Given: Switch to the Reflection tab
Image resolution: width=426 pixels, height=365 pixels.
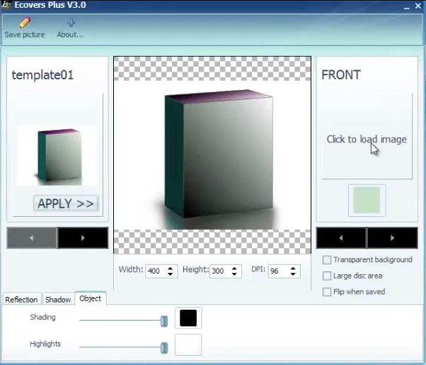Looking at the screenshot, I should [21, 299].
